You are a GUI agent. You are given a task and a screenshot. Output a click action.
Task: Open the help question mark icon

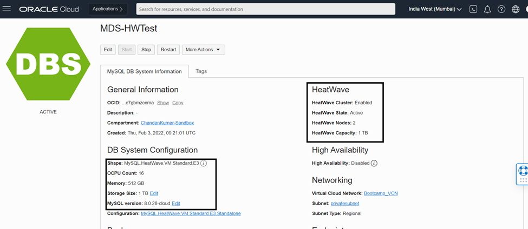(x=501, y=9)
